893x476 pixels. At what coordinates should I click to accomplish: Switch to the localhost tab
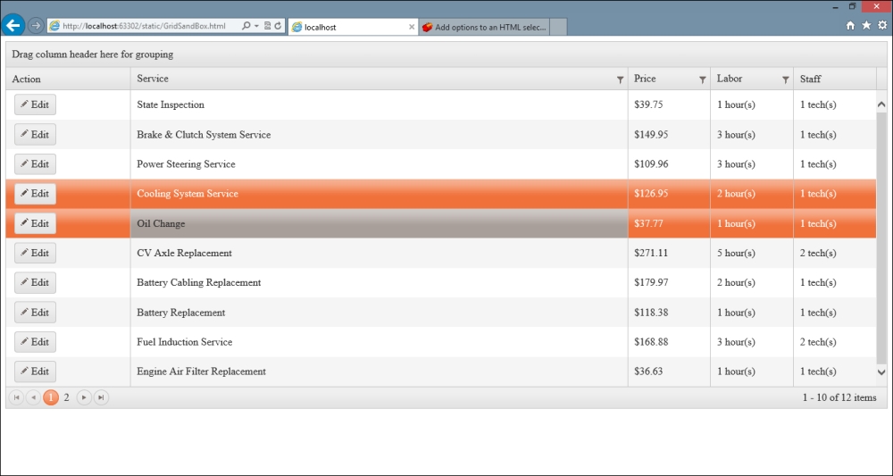click(353, 27)
